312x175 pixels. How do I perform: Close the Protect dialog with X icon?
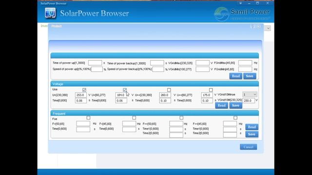pyautogui.click(x=258, y=26)
